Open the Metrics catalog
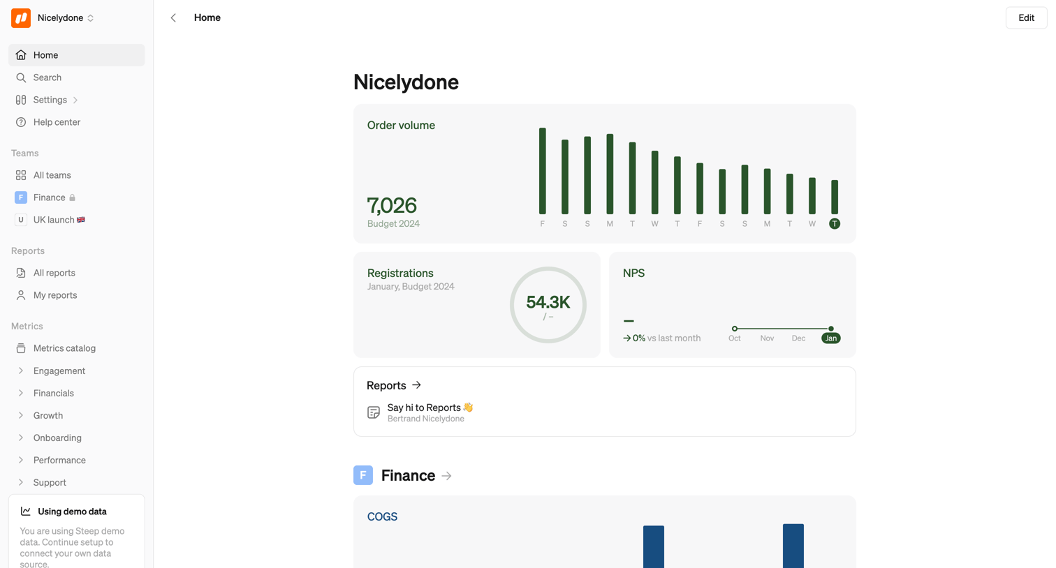 (76, 348)
